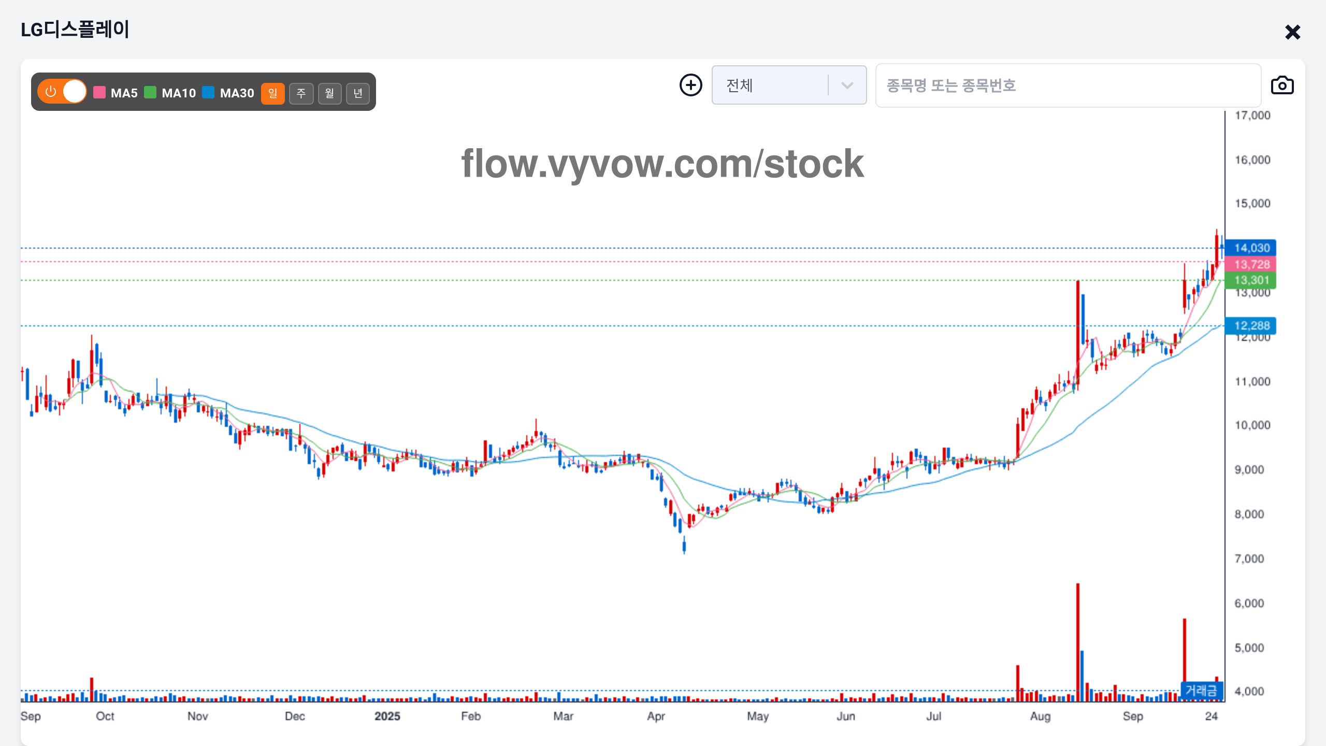Click the 13,301 MA10 price tag
This screenshot has height=746, width=1326.
tap(1251, 280)
